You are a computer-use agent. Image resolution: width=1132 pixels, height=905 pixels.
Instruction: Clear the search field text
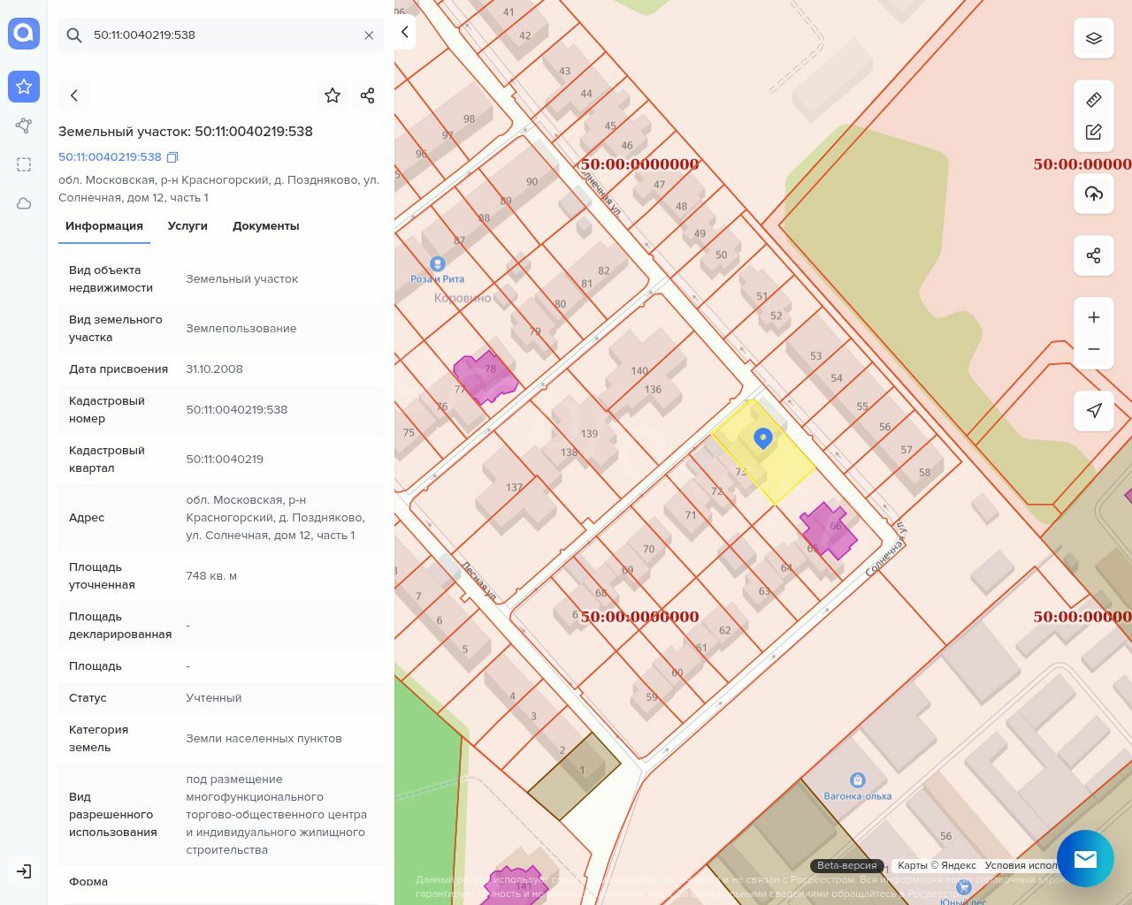tap(369, 35)
